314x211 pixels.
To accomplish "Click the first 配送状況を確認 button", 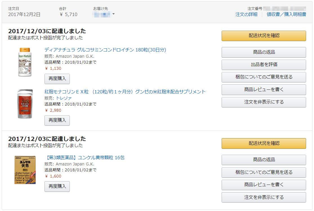I will coord(264,36).
